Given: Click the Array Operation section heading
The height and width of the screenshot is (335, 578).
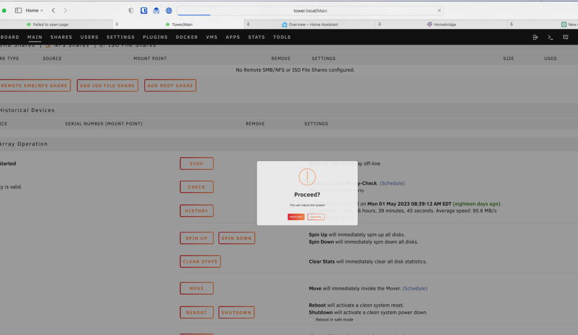Looking at the screenshot, I should [24, 144].
